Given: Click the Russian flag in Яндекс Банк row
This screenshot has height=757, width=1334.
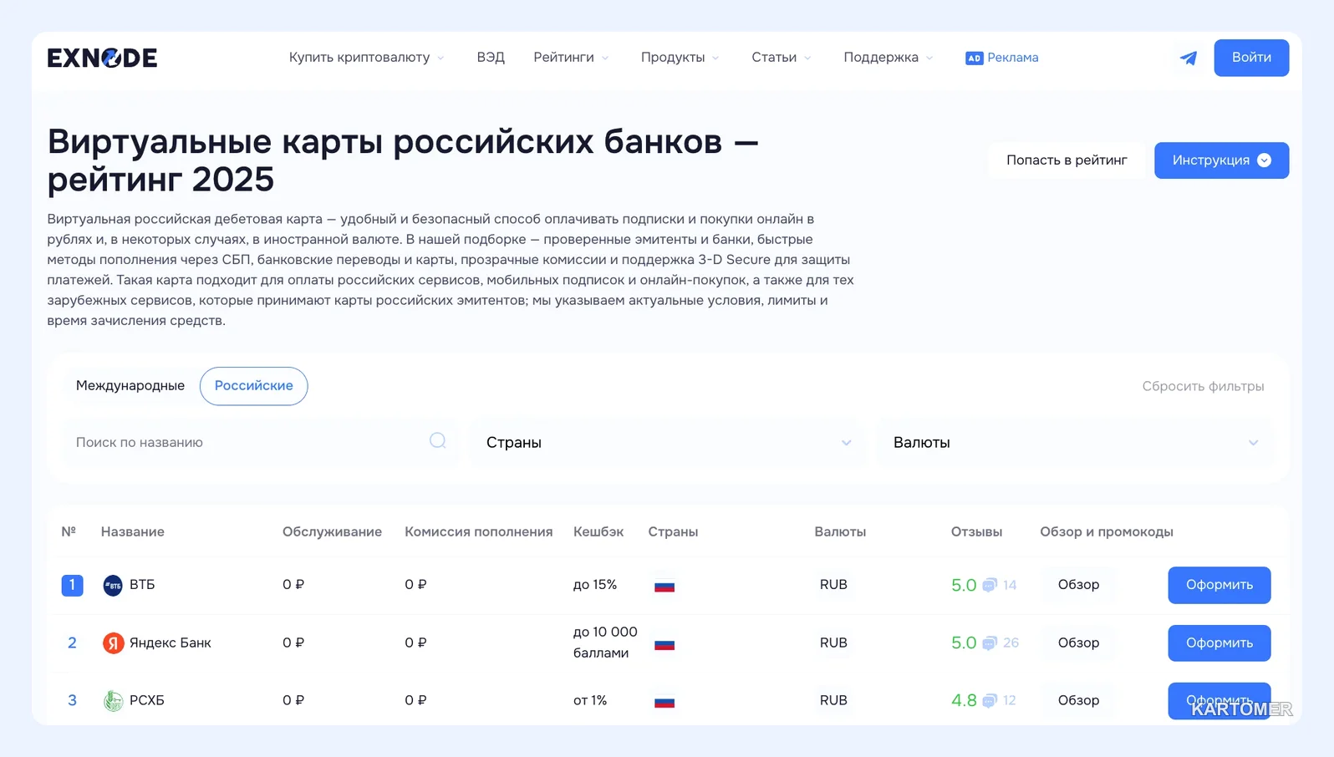Looking at the screenshot, I should (x=664, y=643).
